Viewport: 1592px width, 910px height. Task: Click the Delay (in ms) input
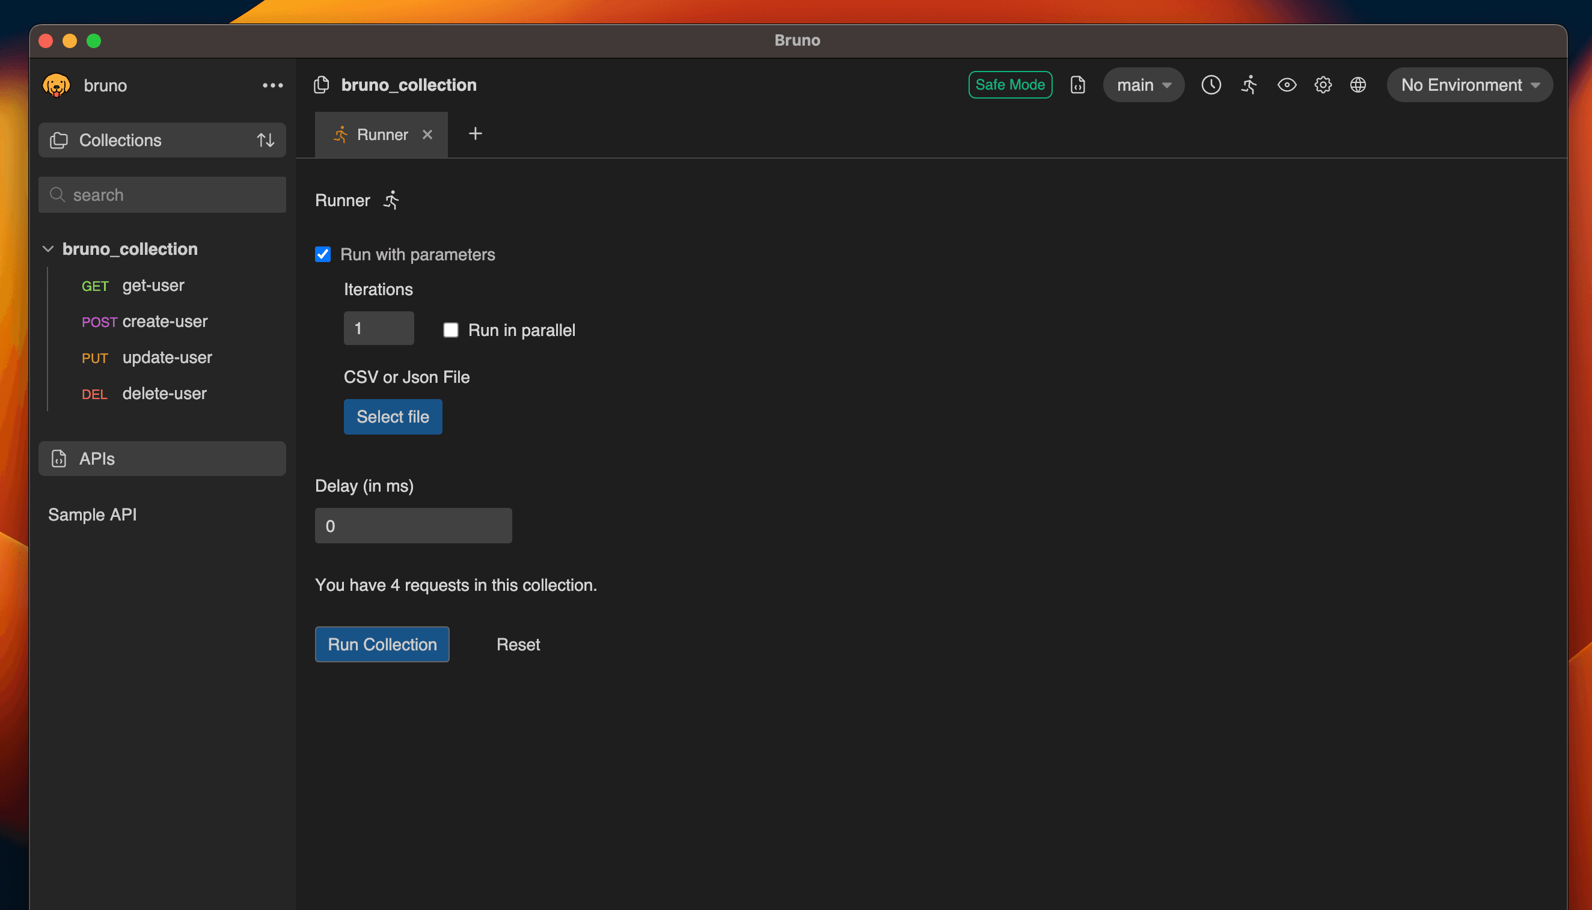[x=413, y=525]
